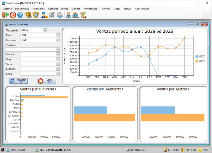Click the Actualizar F8 button
212x153 pixels.
(x=18, y=81)
